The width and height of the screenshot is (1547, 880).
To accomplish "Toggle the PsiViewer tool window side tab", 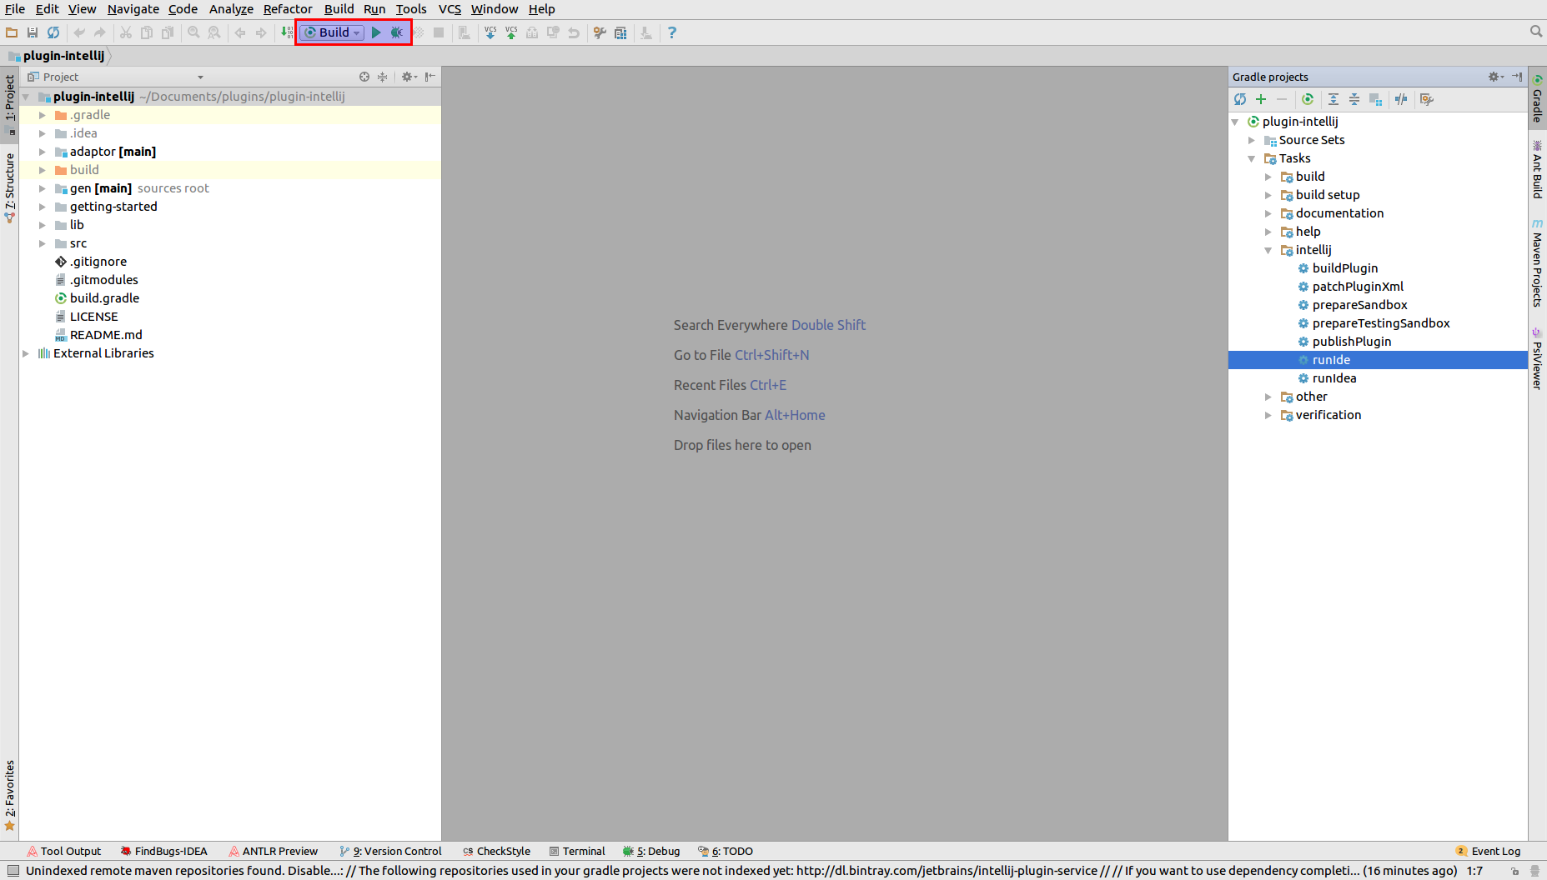I will coord(1538,358).
